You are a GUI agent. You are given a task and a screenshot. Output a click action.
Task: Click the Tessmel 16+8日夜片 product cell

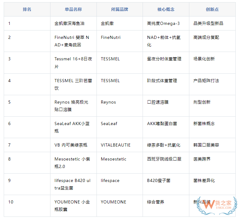[73, 63]
